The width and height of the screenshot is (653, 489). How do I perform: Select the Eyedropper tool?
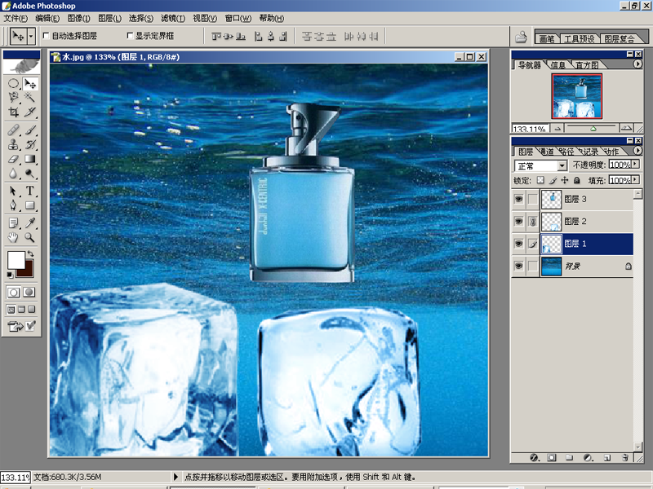[29, 223]
